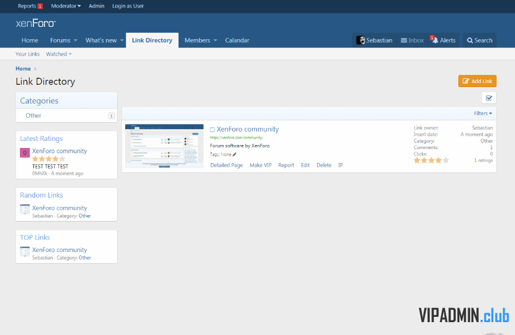Expand the Members dropdown arrow
Viewport: 515px width, 335px height.
pyautogui.click(x=215, y=40)
